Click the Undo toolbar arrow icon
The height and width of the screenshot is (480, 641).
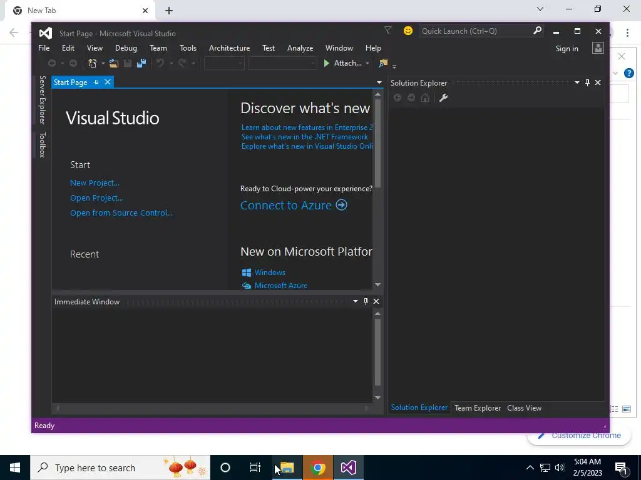tap(160, 63)
